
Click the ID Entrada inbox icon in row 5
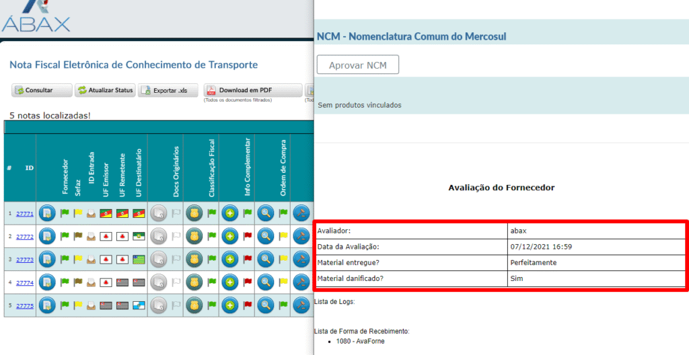click(x=91, y=306)
